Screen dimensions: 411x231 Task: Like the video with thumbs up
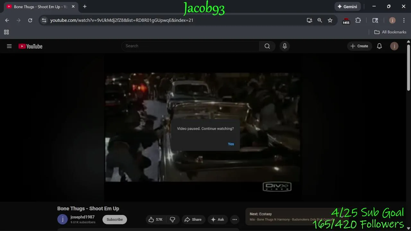(x=155, y=219)
